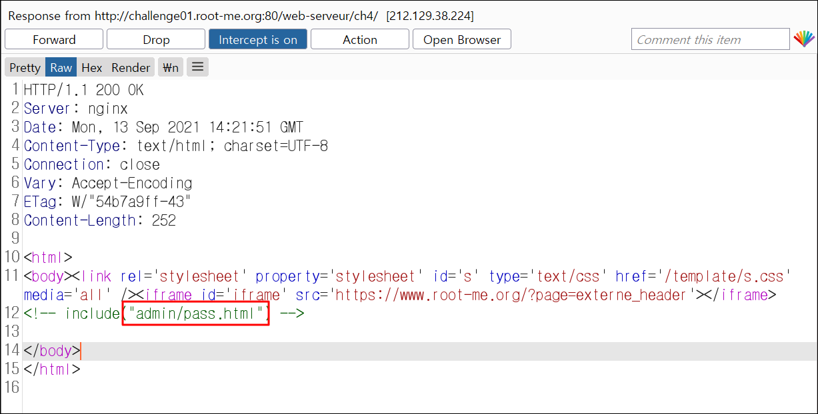This screenshot has height=414, width=818.
Task: Toggle the \n non-printable characters button
Action: tap(171, 67)
